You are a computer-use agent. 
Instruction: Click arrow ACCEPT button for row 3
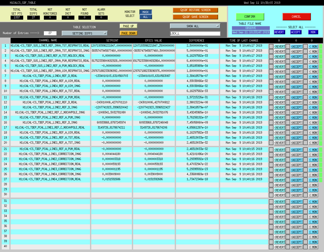coord(297,57)
